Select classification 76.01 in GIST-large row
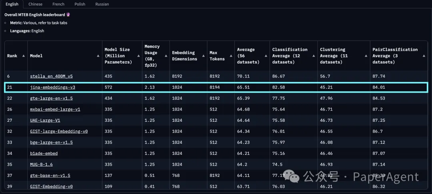 [294, 131]
